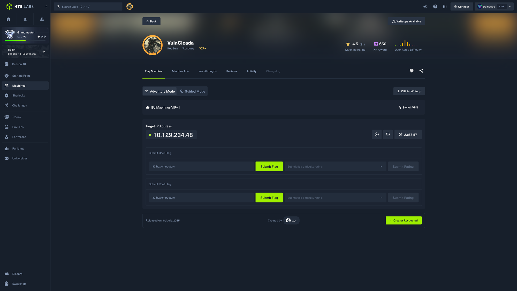Open the Walkthroughs tab
The width and height of the screenshot is (517, 291).
[208, 71]
